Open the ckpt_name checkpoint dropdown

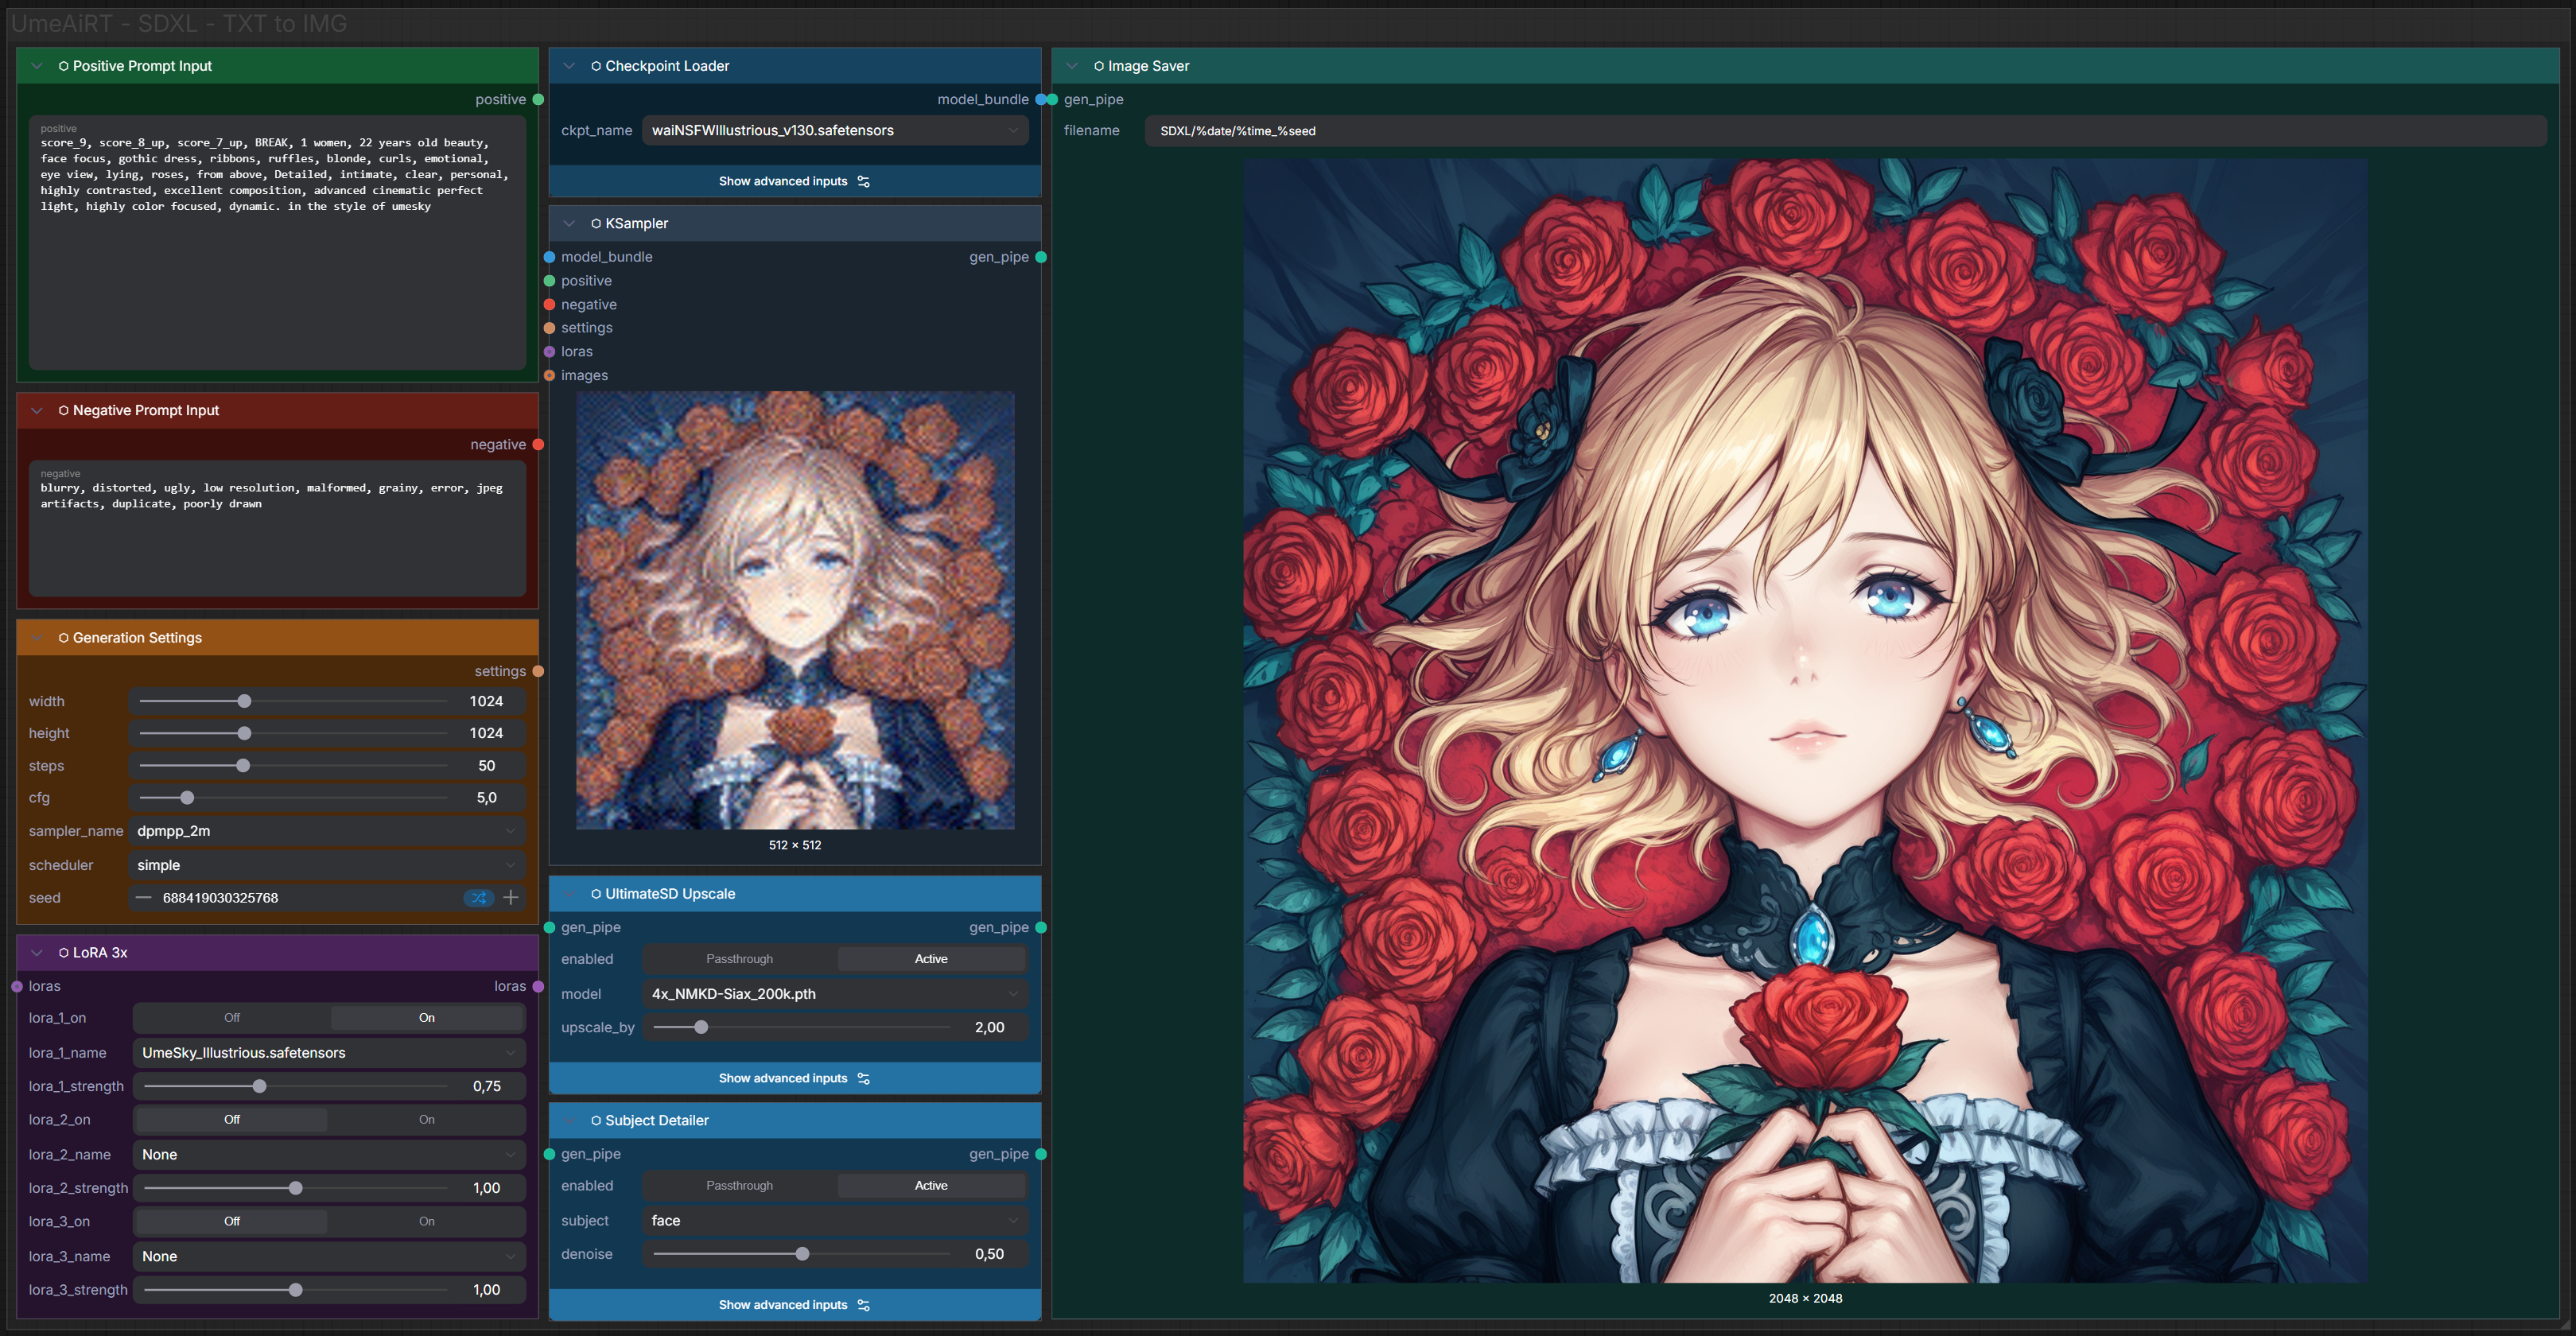pyautogui.click(x=834, y=130)
